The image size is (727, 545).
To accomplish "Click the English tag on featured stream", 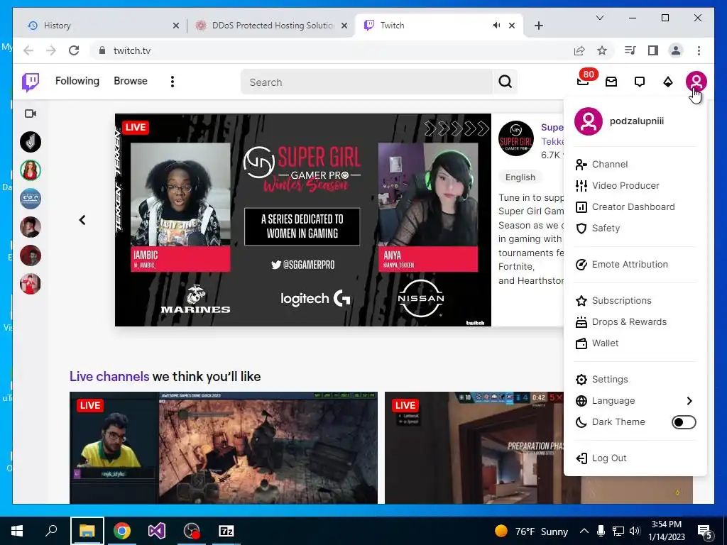I will click(x=520, y=177).
